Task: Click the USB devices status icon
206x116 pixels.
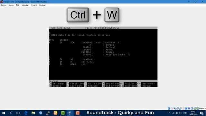Action: click(180, 108)
